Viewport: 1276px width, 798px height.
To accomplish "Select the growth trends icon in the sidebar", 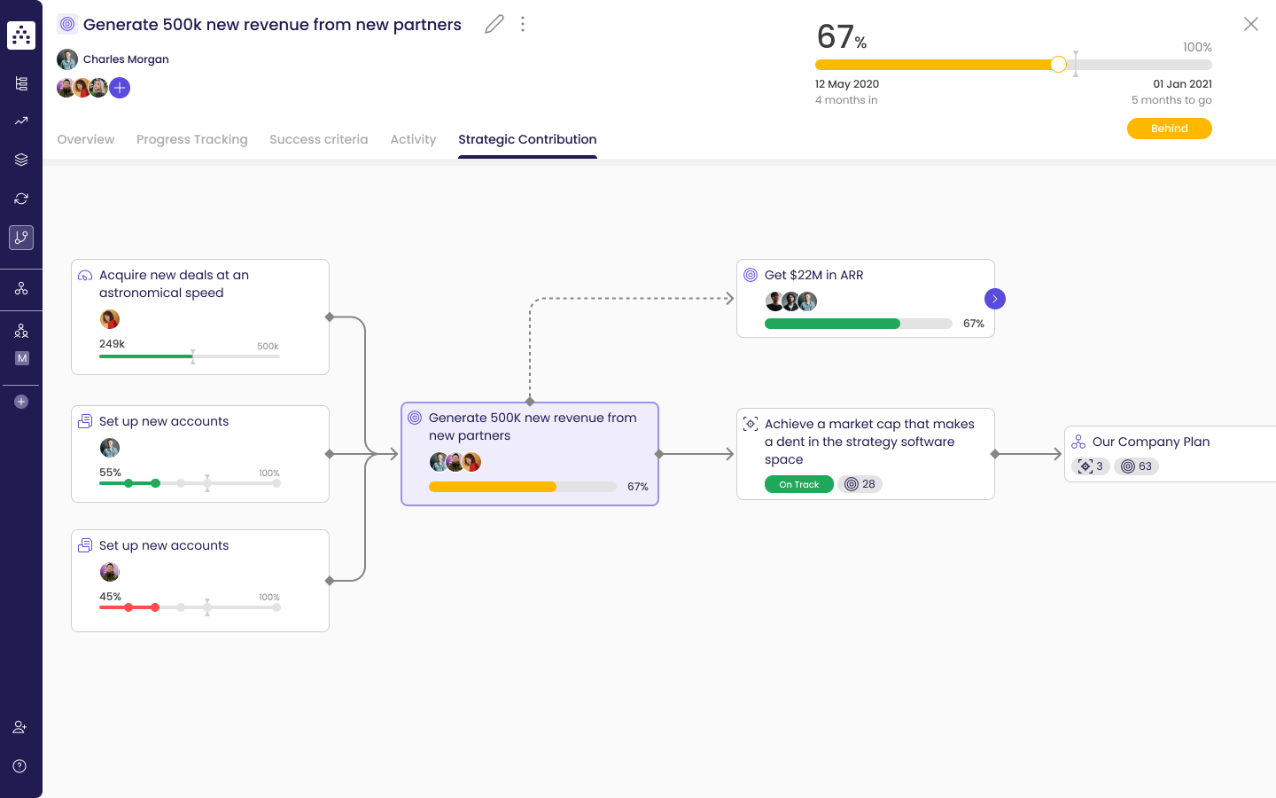I will [21, 121].
